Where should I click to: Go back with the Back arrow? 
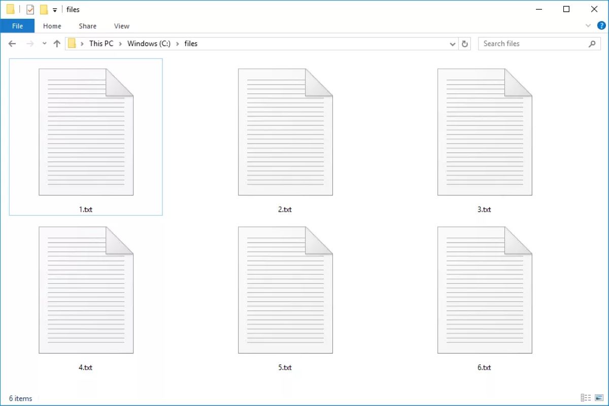[12, 44]
